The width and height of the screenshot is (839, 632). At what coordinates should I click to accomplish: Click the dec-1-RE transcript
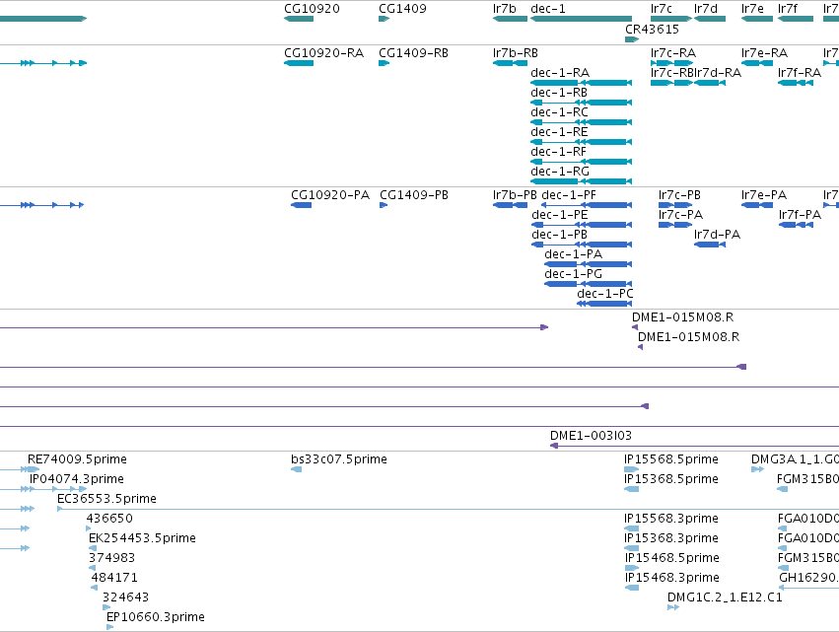(x=581, y=142)
